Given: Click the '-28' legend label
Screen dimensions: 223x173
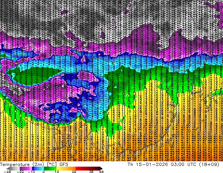Looking at the screenshot, I should [x=7, y=172].
